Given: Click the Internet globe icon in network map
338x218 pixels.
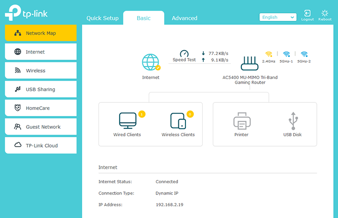Looking at the screenshot, I should click(151, 62).
